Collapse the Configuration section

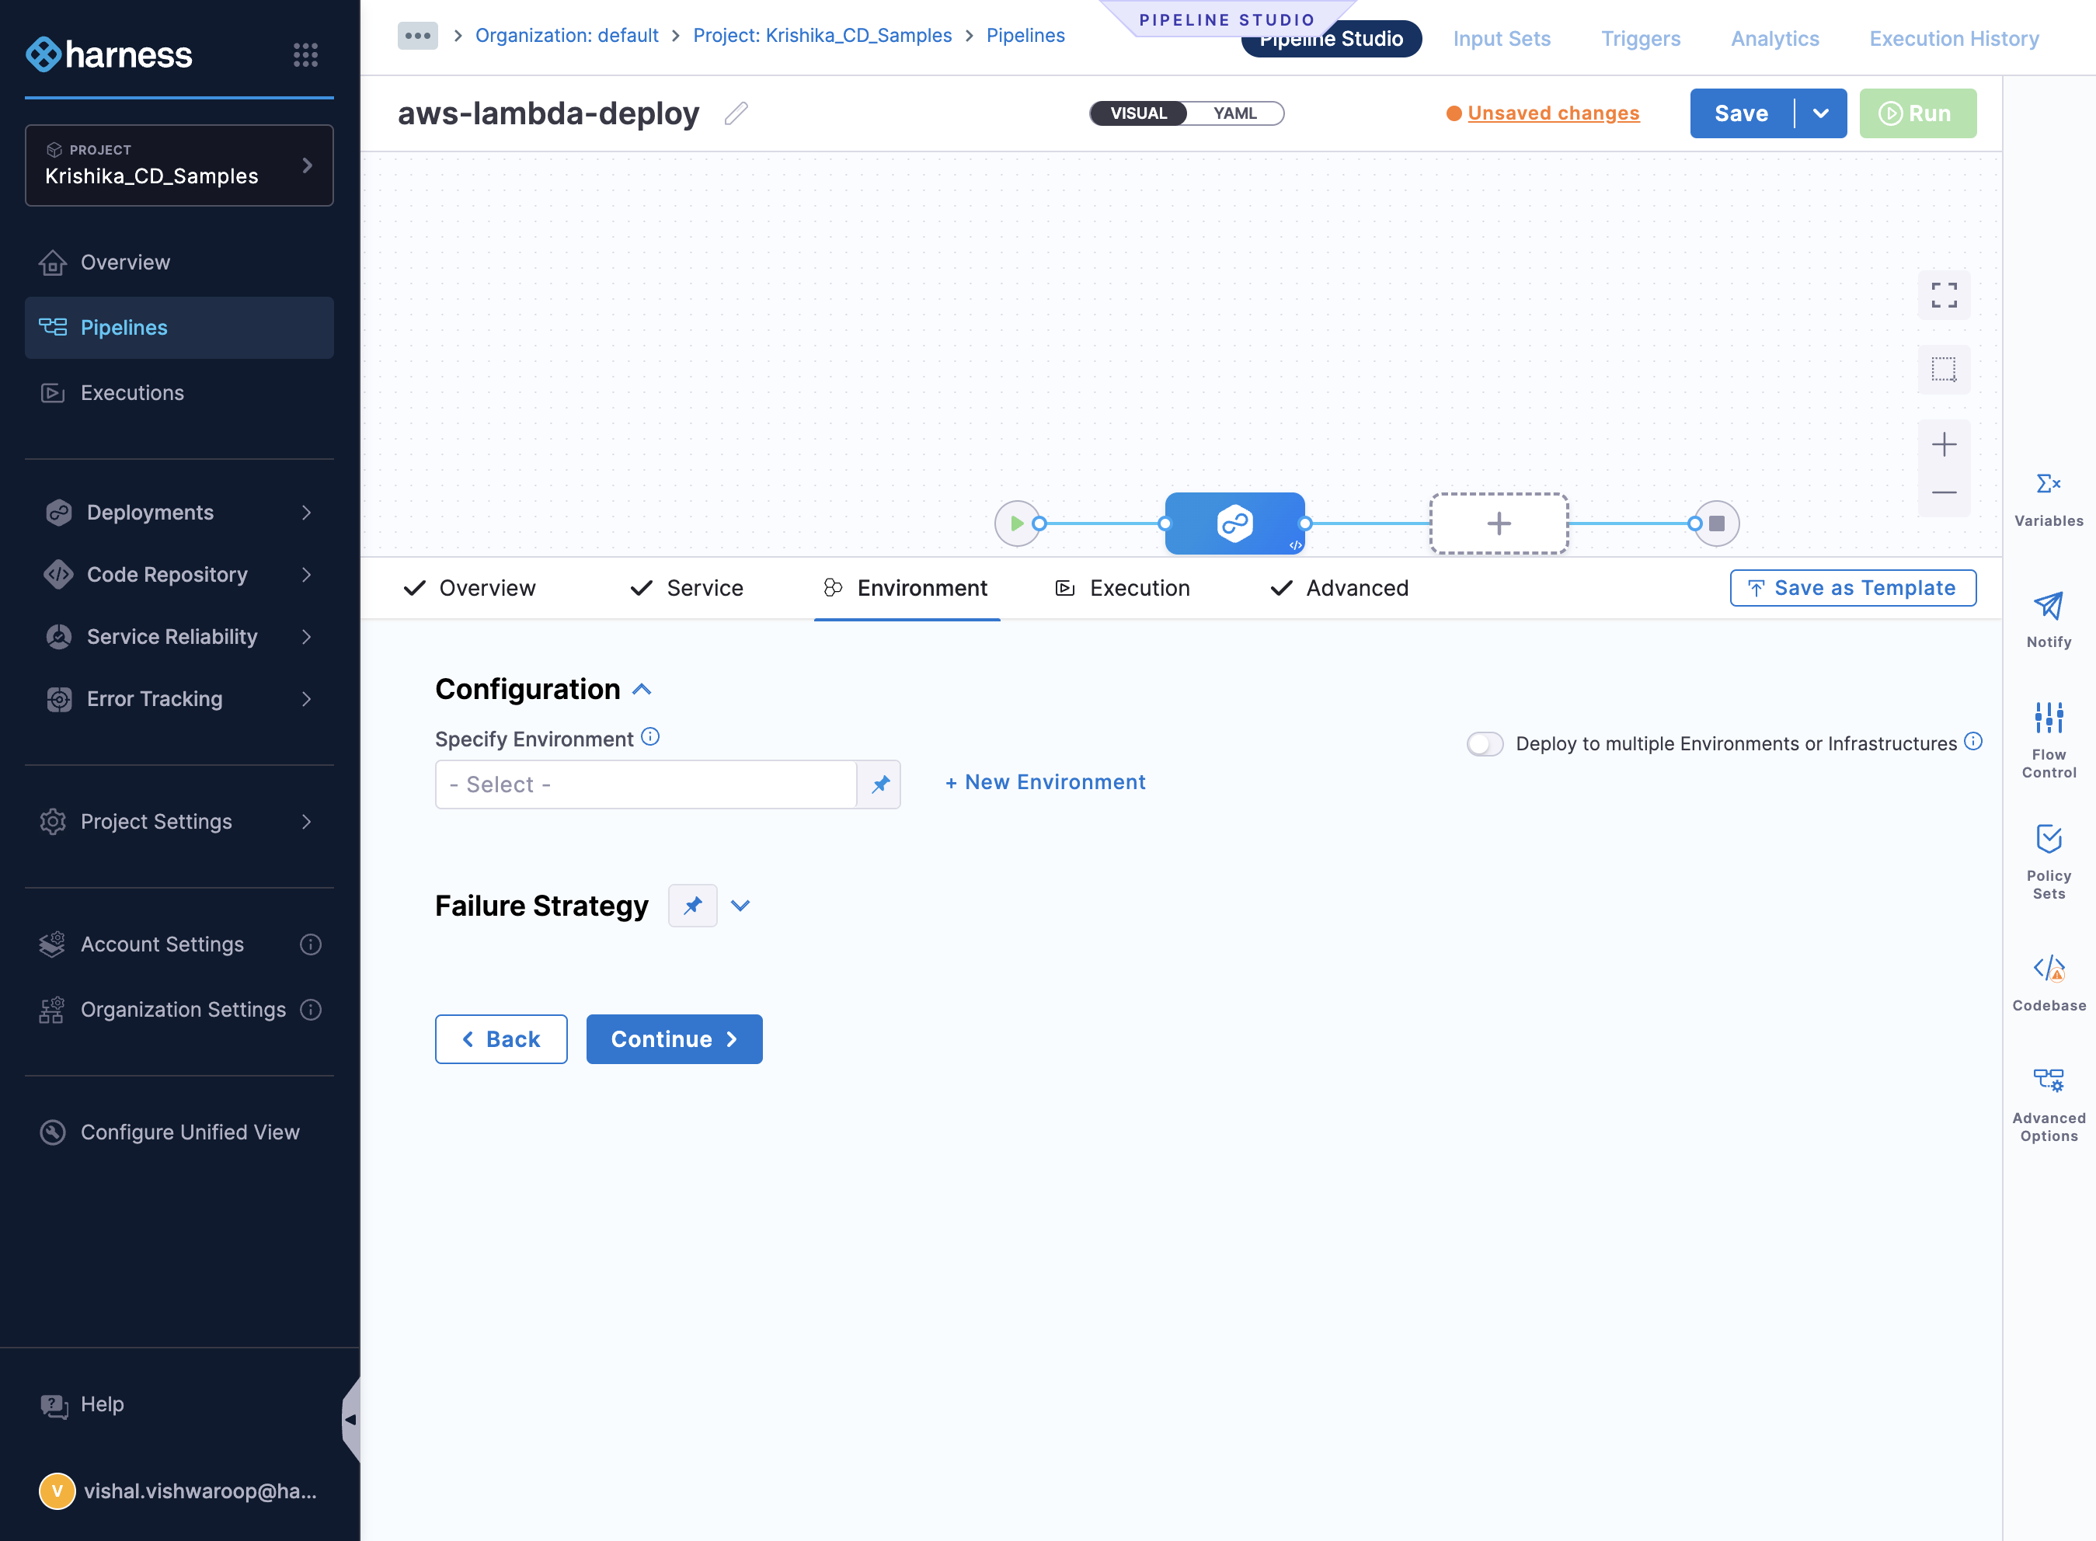pyautogui.click(x=642, y=690)
